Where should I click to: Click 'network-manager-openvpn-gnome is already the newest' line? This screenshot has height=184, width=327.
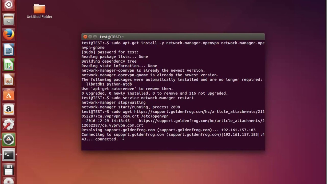pyautogui.click(x=150, y=75)
